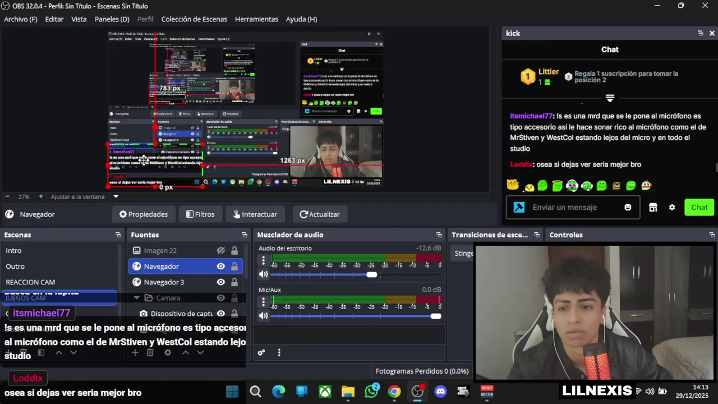Mute Audio del escritorio
Viewport: 718px width, 404px height.
pos(263,274)
